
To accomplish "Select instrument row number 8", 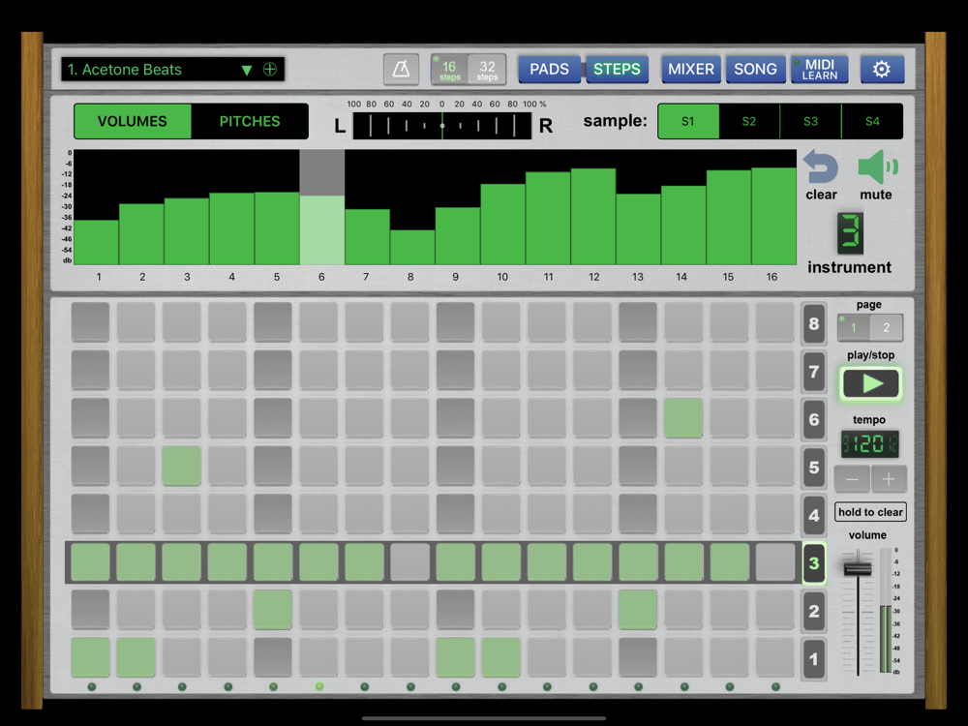I will pyautogui.click(x=814, y=324).
